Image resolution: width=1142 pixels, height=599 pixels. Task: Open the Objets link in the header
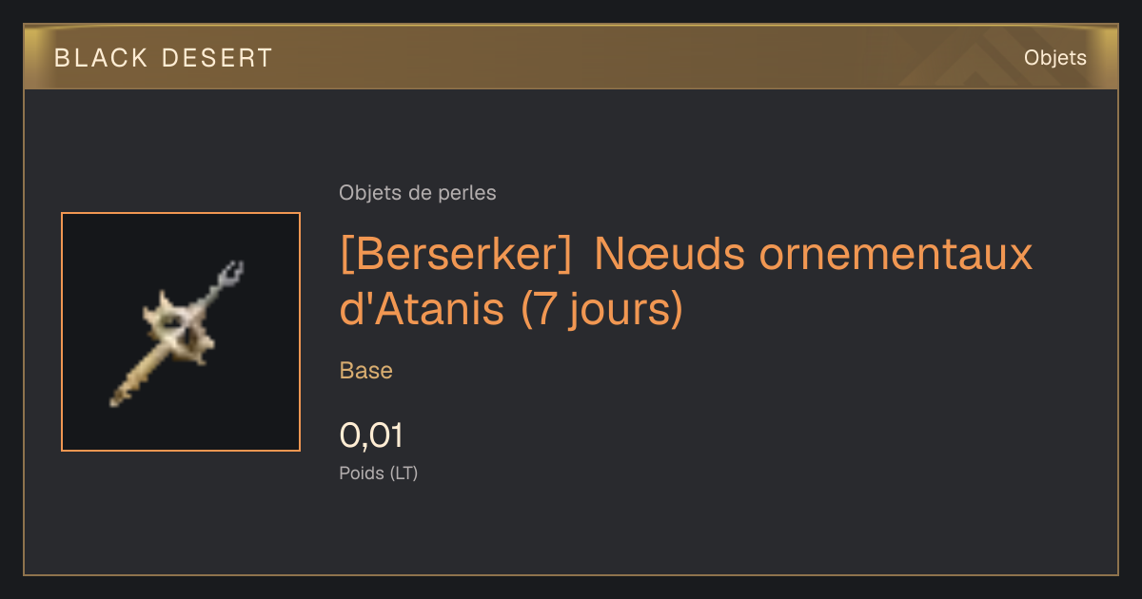pos(1054,58)
